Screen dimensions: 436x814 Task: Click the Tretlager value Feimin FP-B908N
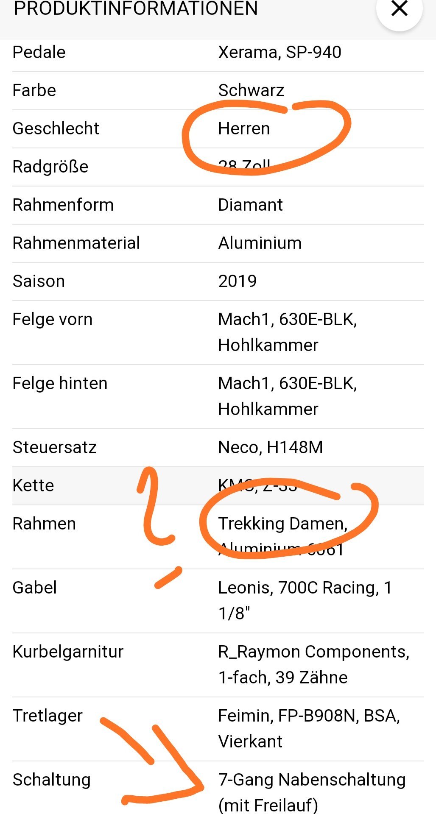tap(309, 716)
